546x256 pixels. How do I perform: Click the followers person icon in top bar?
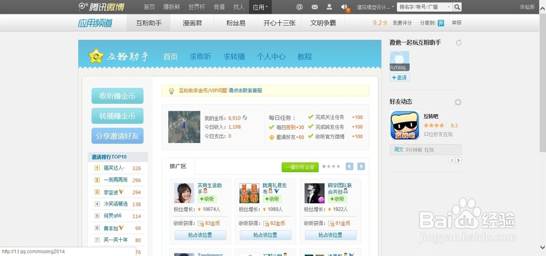(x=329, y=7)
